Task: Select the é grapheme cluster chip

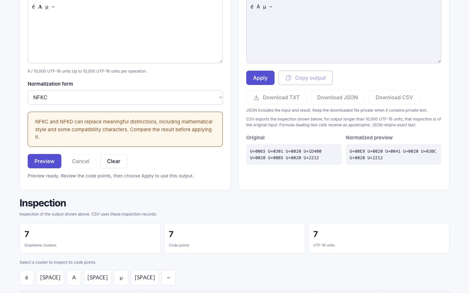Action: pyautogui.click(x=27, y=278)
